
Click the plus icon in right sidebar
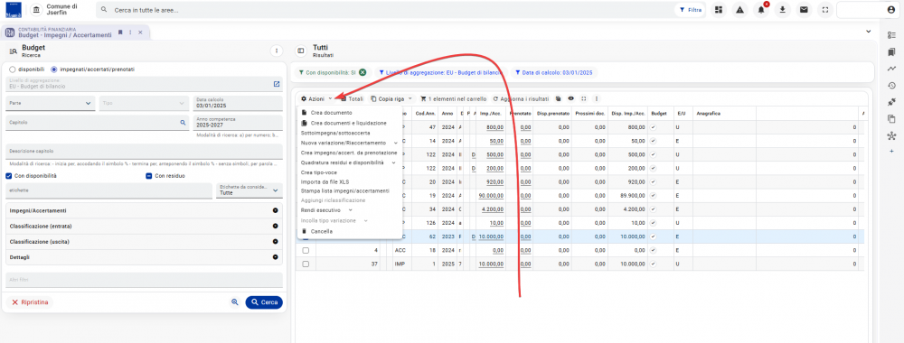[892, 151]
